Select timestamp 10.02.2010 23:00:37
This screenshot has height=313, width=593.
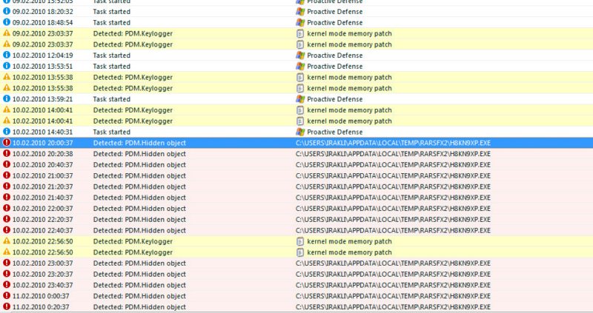point(43,263)
